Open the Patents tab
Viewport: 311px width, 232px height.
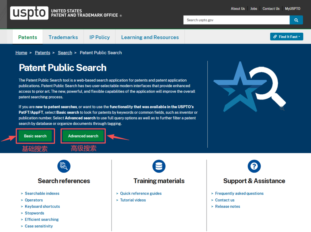point(28,37)
